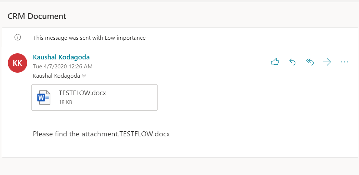Click the recipient name below the date
The height and width of the screenshot is (175, 359).
pyautogui.click(x=56, y=76)
